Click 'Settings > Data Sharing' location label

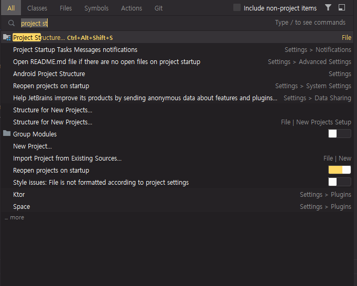317,98
